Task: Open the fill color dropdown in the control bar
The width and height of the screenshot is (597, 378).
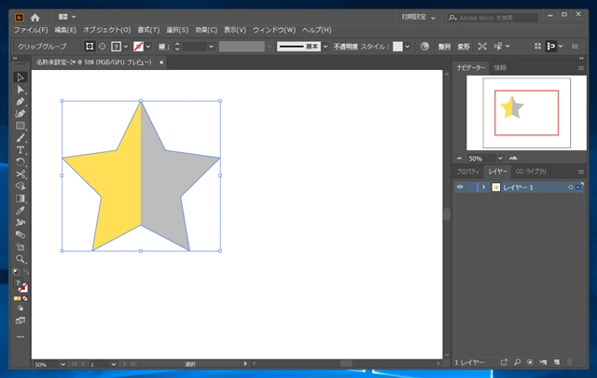Action: click(126, 47)
